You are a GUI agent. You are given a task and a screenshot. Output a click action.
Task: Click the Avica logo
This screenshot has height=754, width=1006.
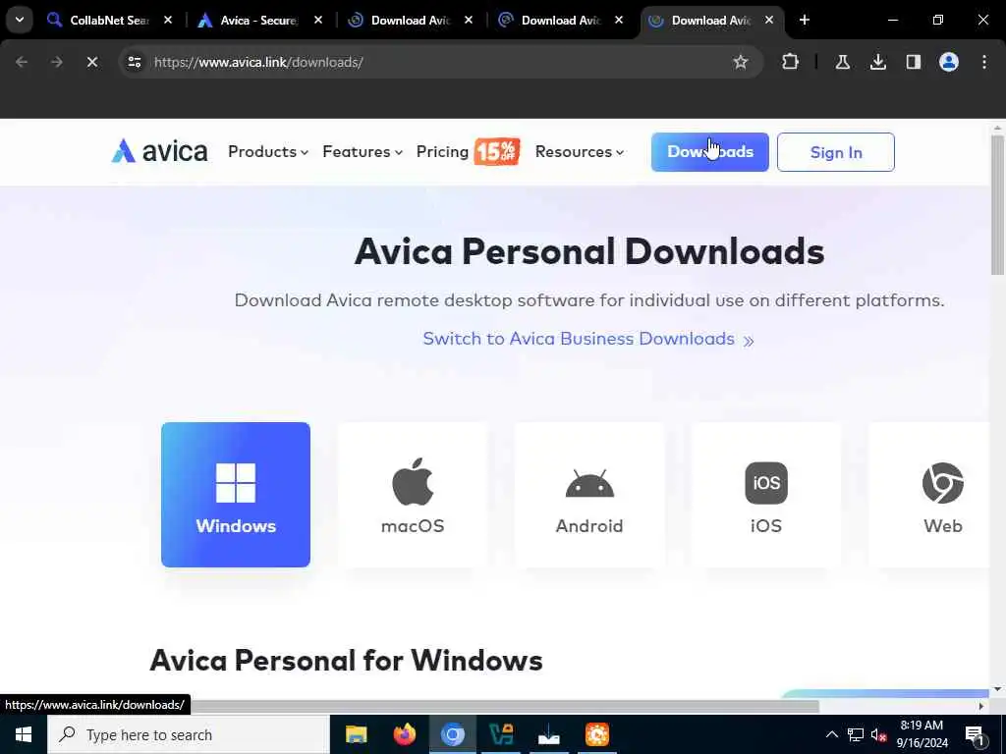click(159, 151)
